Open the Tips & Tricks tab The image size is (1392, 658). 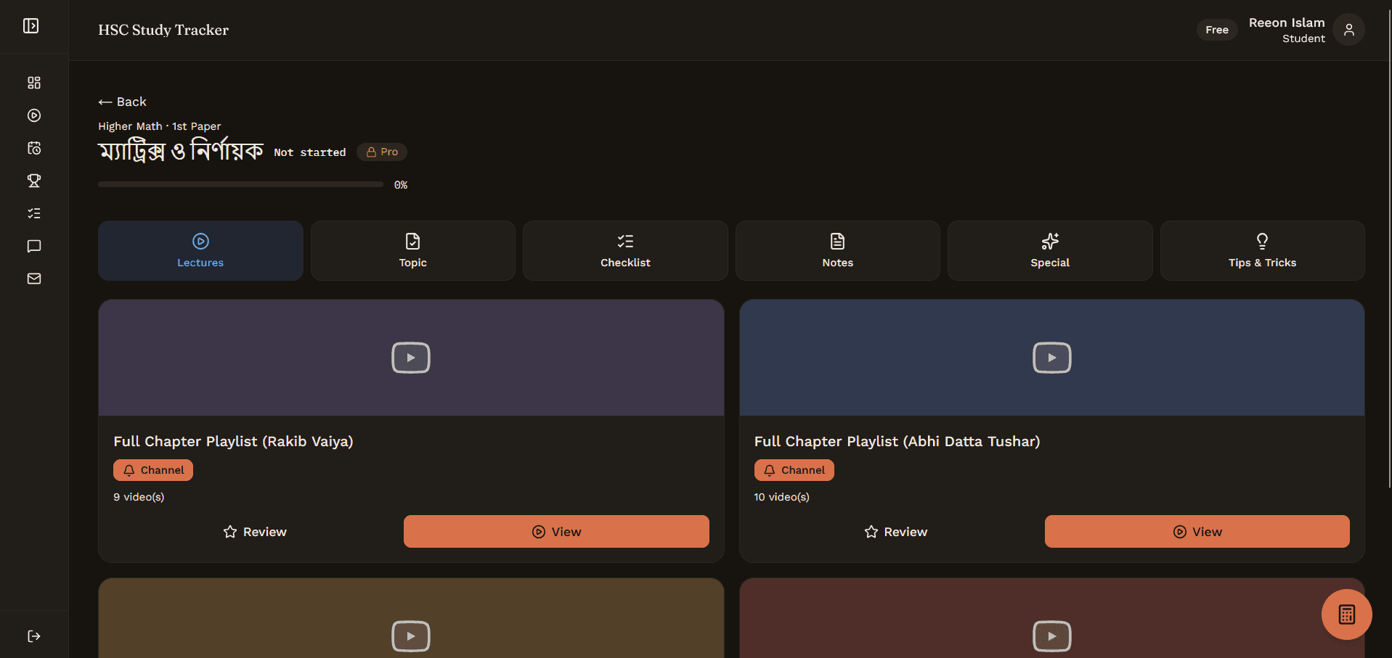(1262, 250)
